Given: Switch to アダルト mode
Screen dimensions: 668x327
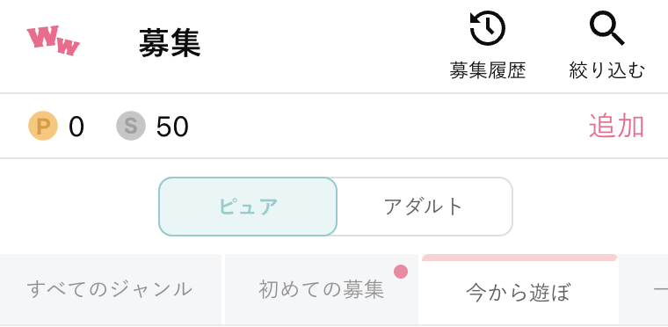Looking at the screenshot, I should (x=425, y=207).
